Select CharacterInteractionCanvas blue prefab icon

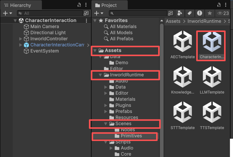coord(26,45)
